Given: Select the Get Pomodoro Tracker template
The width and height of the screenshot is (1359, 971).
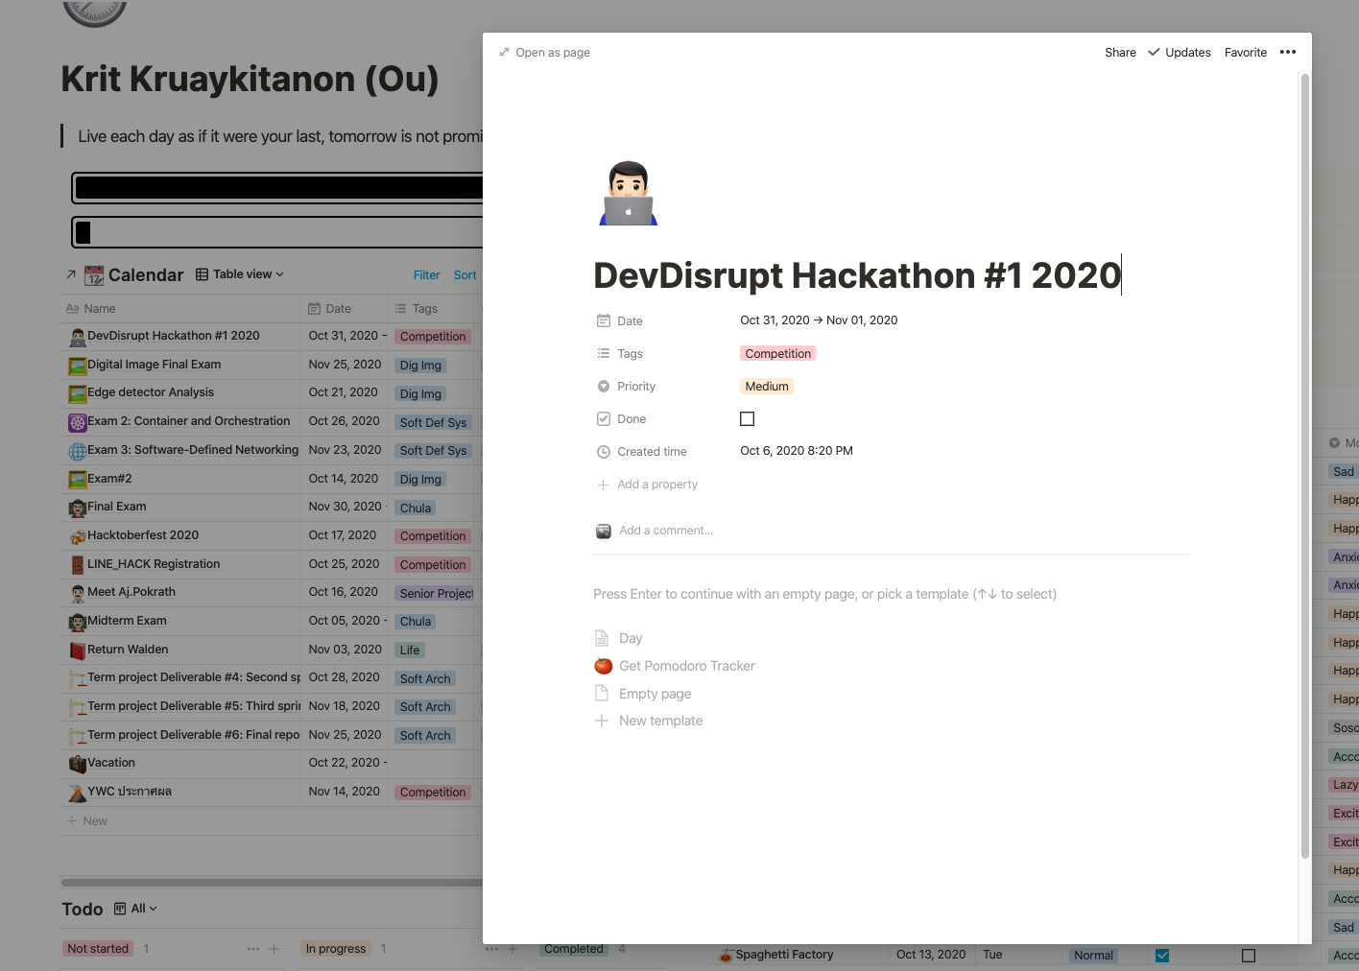Looking at the screenshot, I should [x=687, y=666].
